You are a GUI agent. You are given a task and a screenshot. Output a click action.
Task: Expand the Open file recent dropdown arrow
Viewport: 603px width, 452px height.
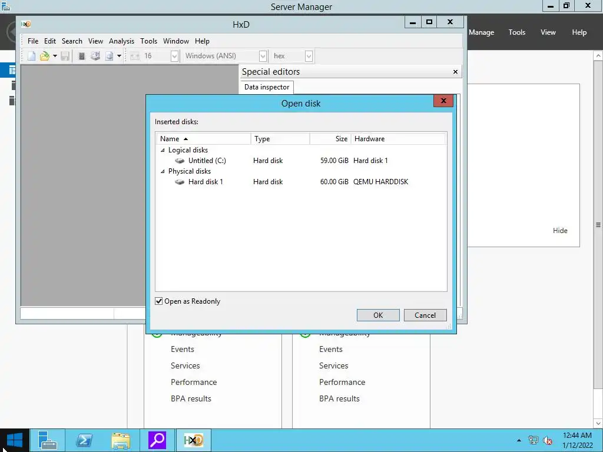(x=55, y=56)
